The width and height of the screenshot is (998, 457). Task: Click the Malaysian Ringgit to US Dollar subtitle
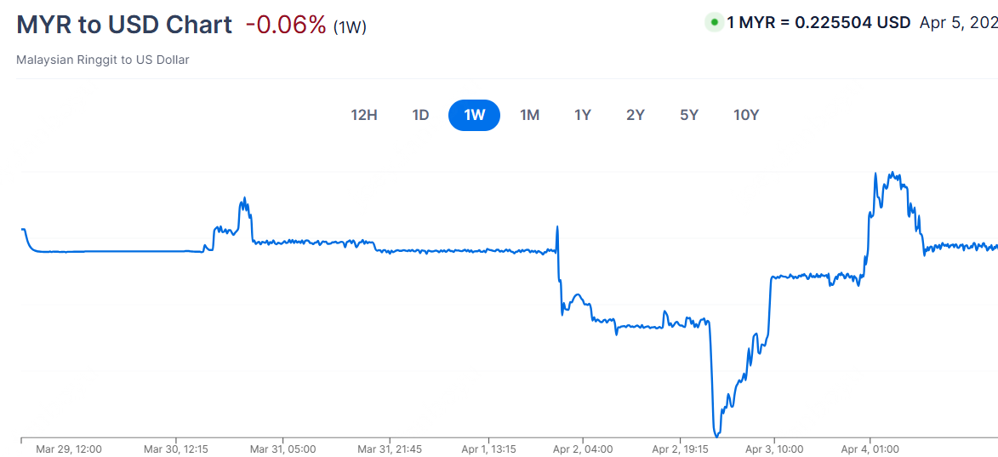coord(102,60)
